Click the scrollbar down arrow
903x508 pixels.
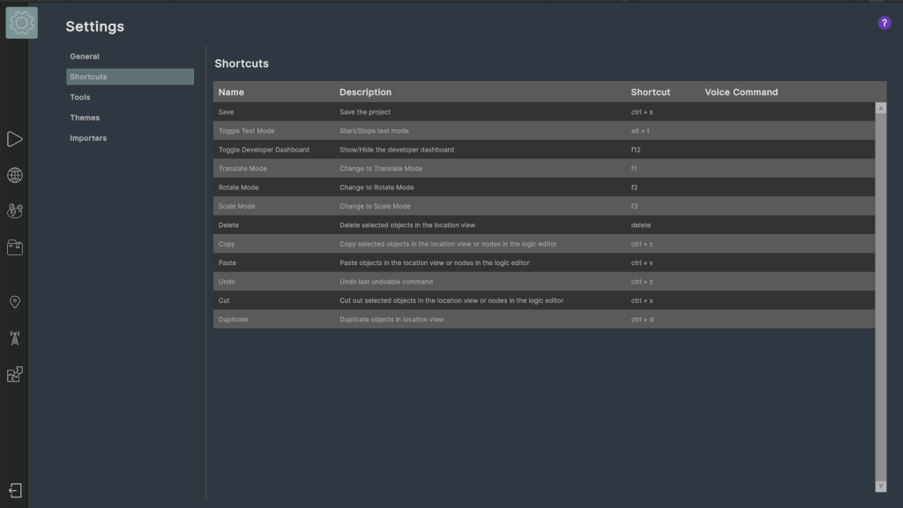pyautogui.click(x=881, y=486)
